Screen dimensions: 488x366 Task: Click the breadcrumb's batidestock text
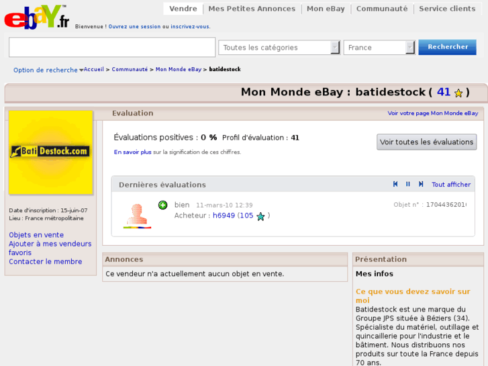225,69
